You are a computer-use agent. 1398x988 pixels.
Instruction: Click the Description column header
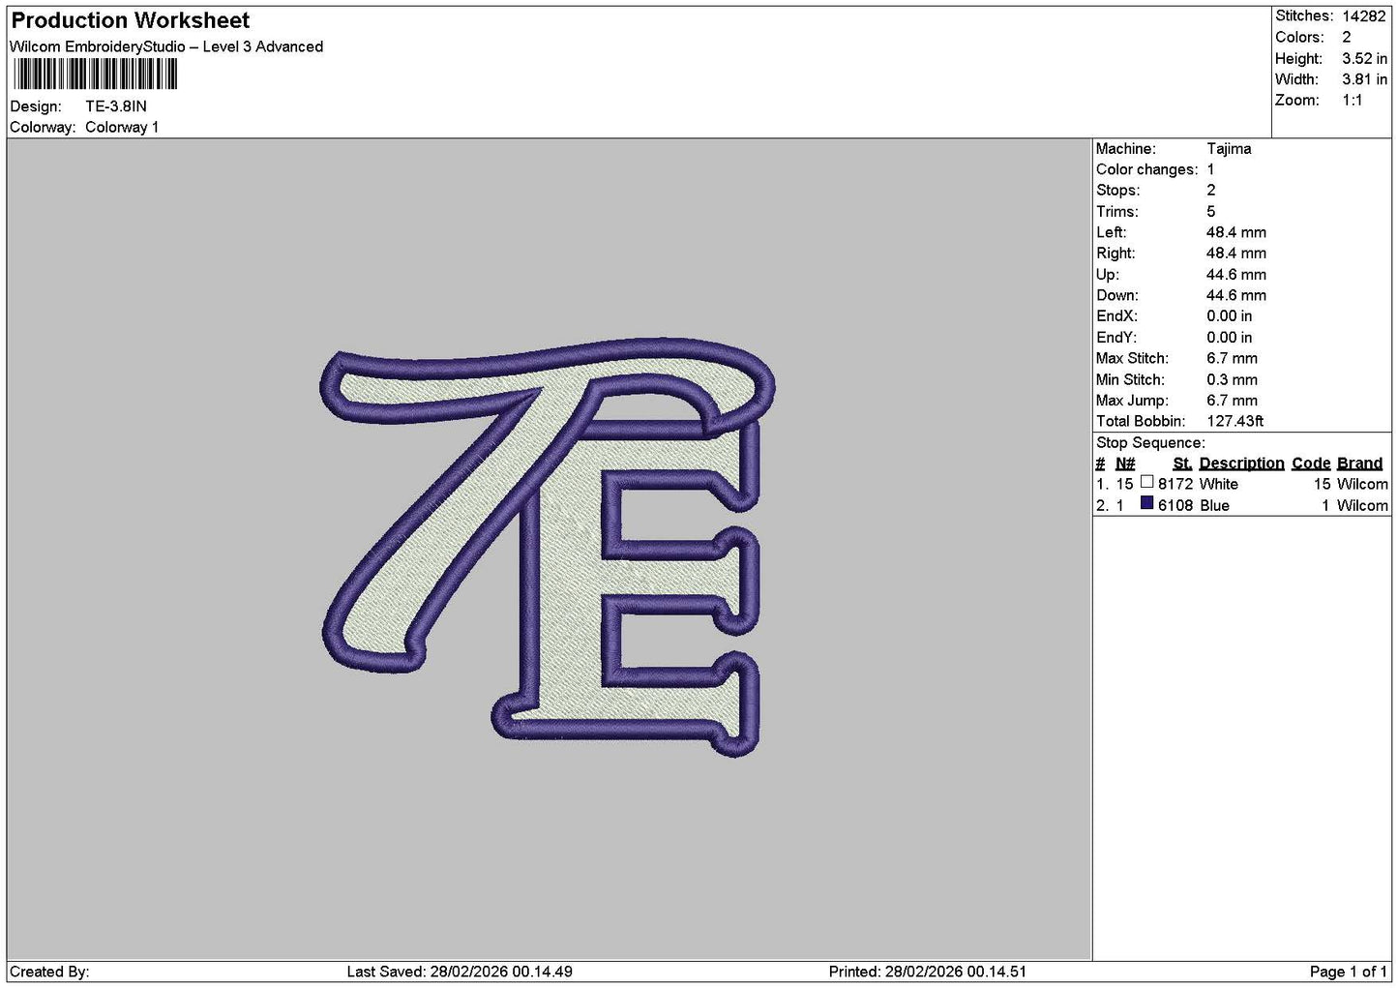(1241, 464)
